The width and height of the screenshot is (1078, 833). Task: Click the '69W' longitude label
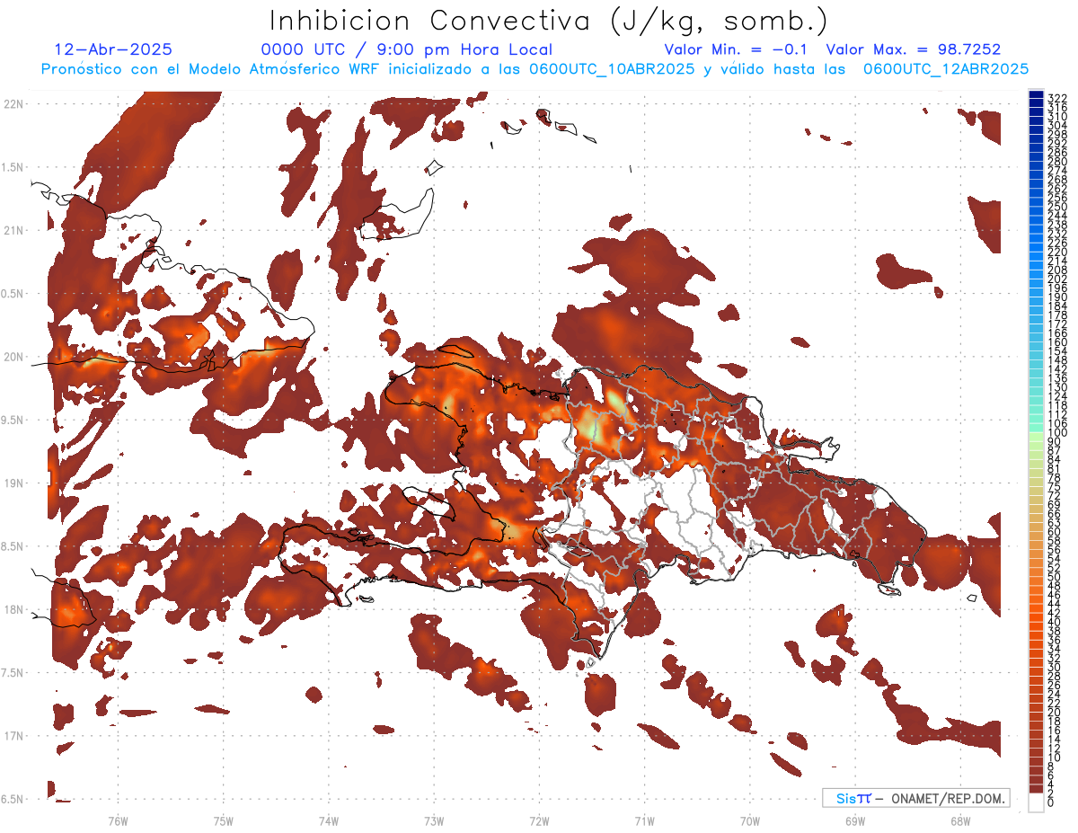click(x=855, y=820)
